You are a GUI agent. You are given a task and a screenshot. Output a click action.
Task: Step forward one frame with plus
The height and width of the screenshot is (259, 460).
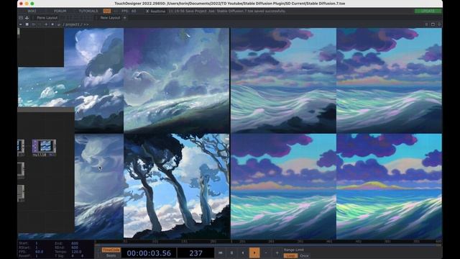[x=277, y=253]
